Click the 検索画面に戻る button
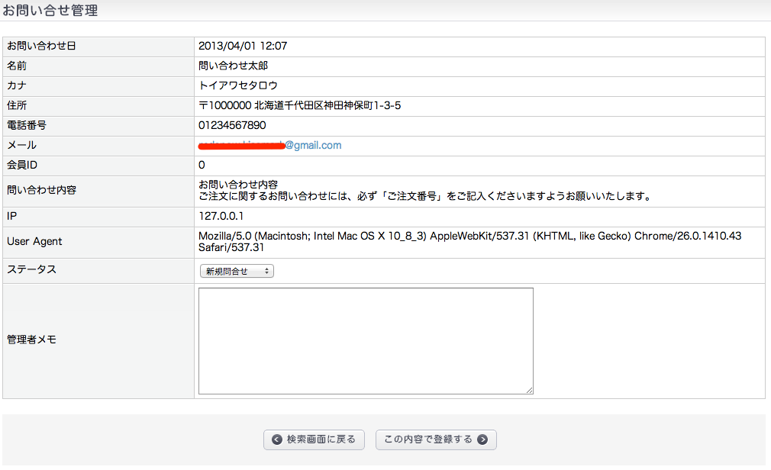The image size is (771, 470). point(314,439)
